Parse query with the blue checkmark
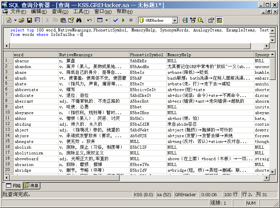 point(116,20)
